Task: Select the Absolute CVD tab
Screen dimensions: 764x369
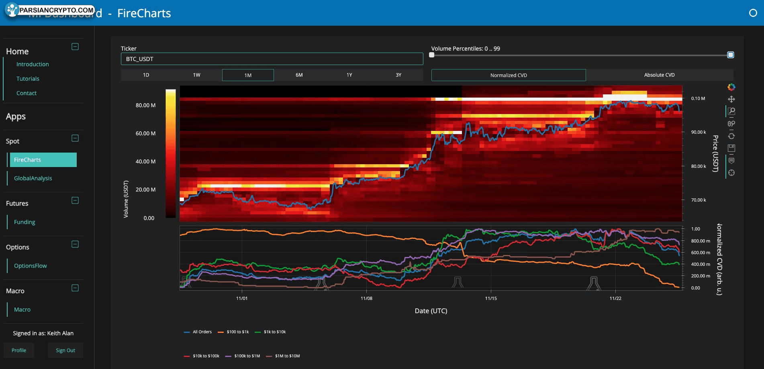Action: tap(659, 75)
